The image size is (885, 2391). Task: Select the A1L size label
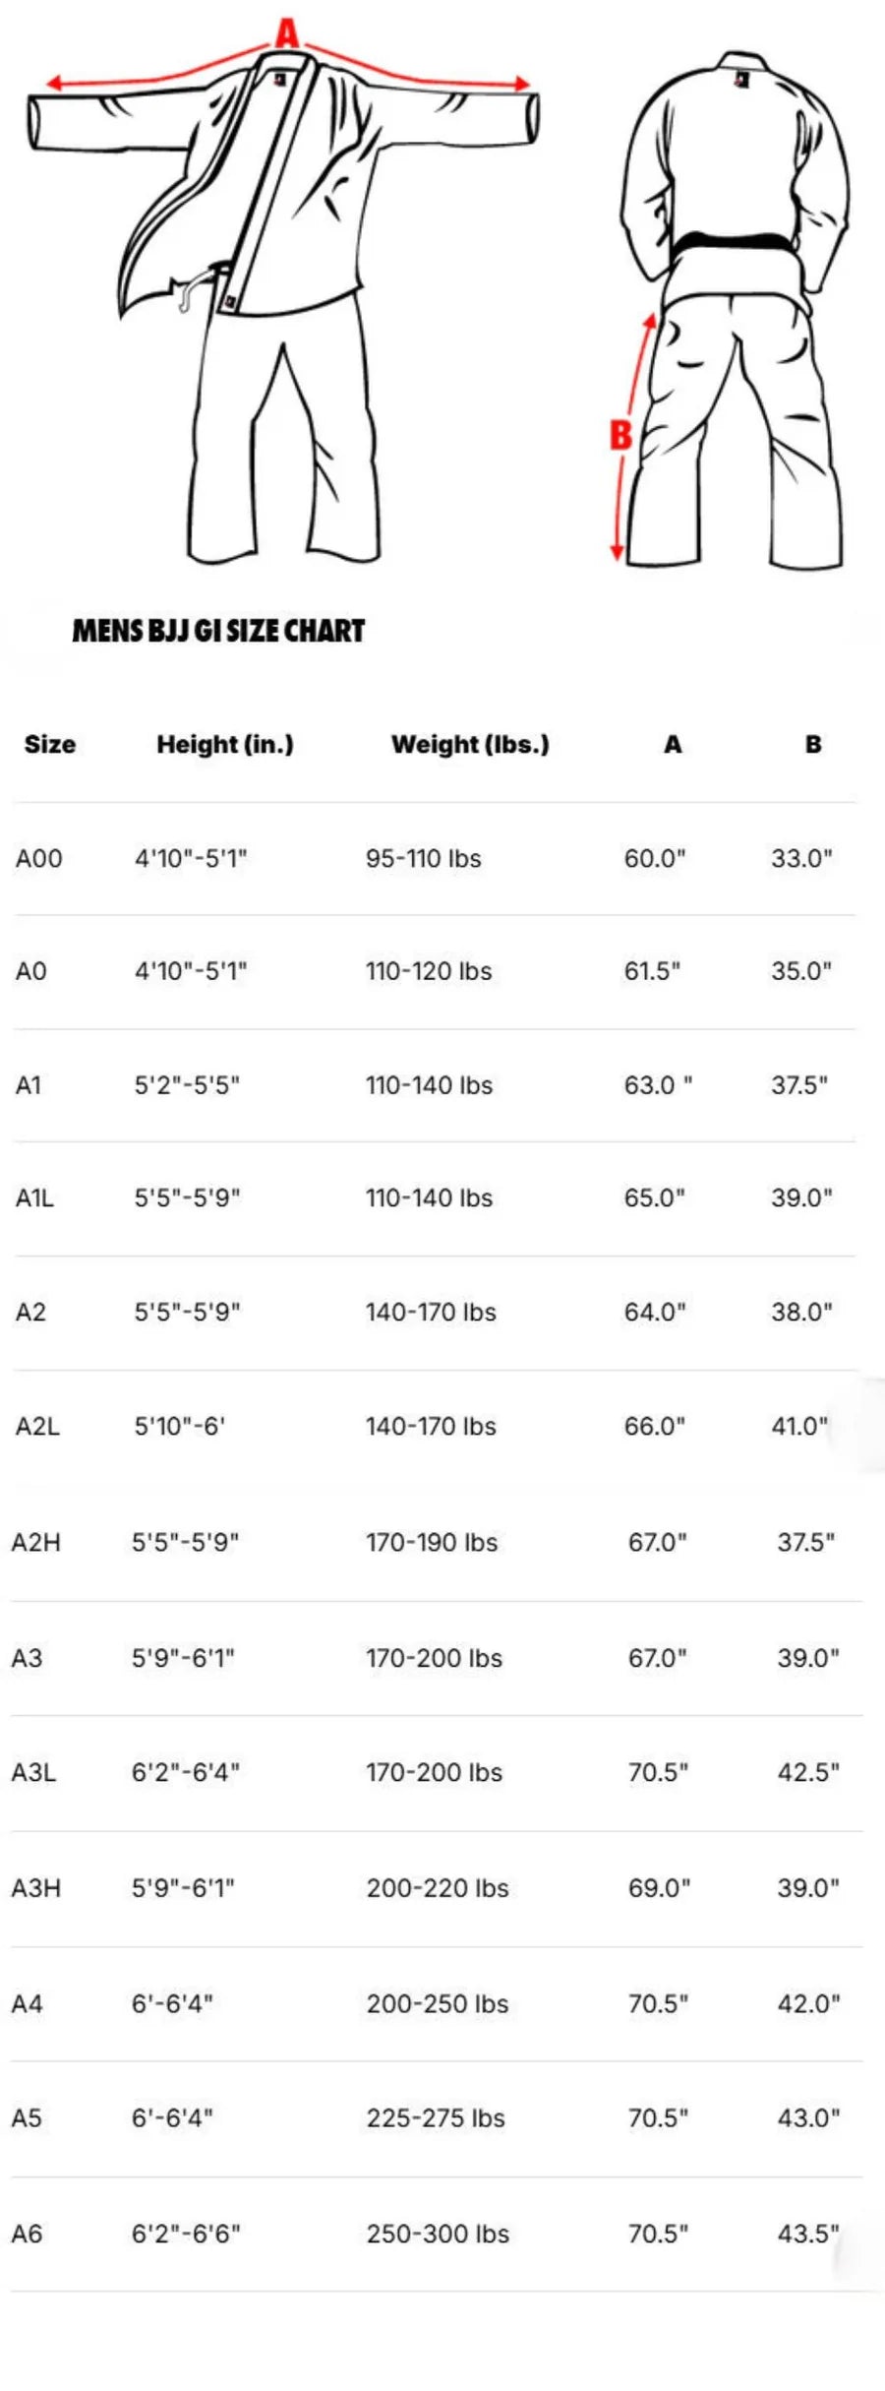coord(34,1198)
